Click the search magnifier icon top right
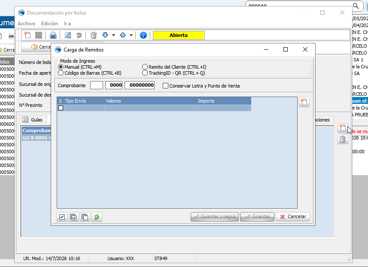This screenshot has width=368, height=267. click(356, 6)
